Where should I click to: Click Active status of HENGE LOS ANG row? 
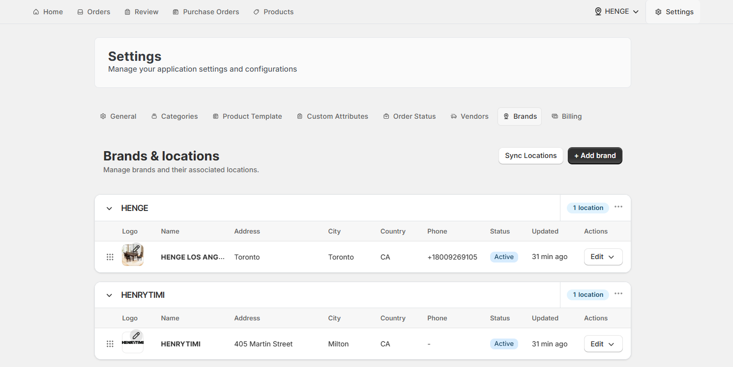point(504,257)
